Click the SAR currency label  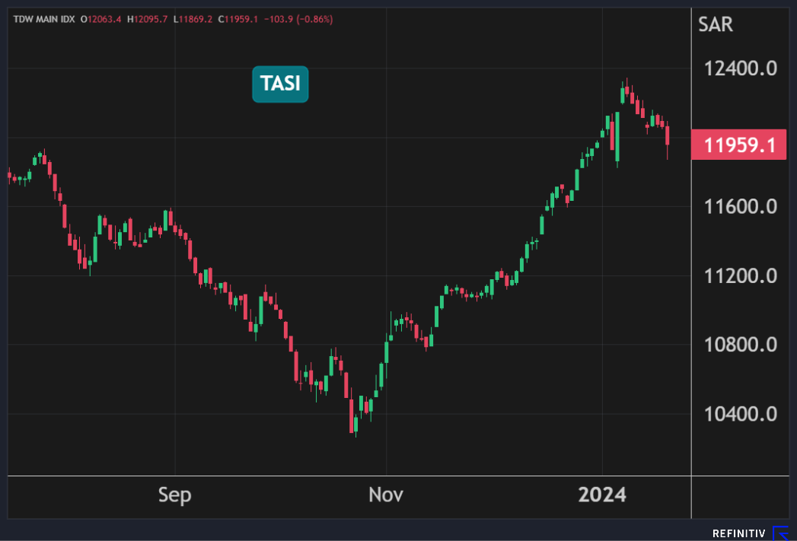(x=716, y=24)
